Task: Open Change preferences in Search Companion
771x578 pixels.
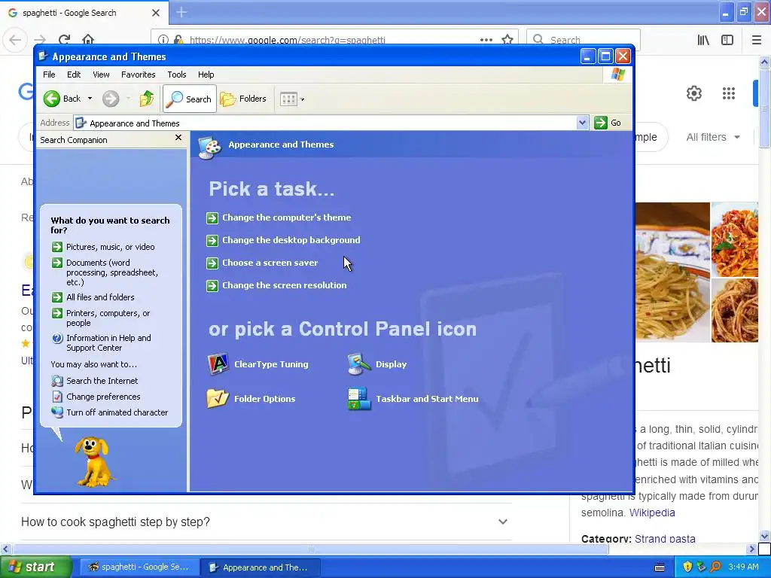Action: click(x=103, y=397)
